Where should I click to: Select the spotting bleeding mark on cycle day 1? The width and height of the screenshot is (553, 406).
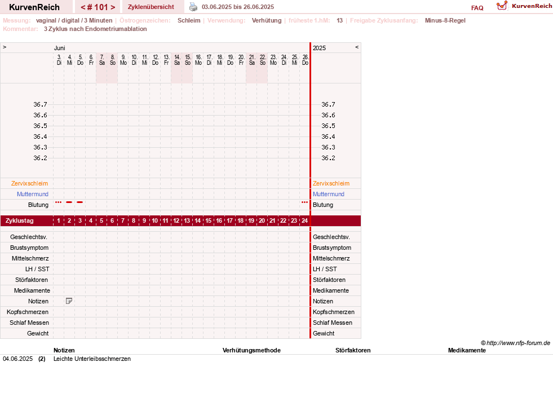click(x=59, y=202)
